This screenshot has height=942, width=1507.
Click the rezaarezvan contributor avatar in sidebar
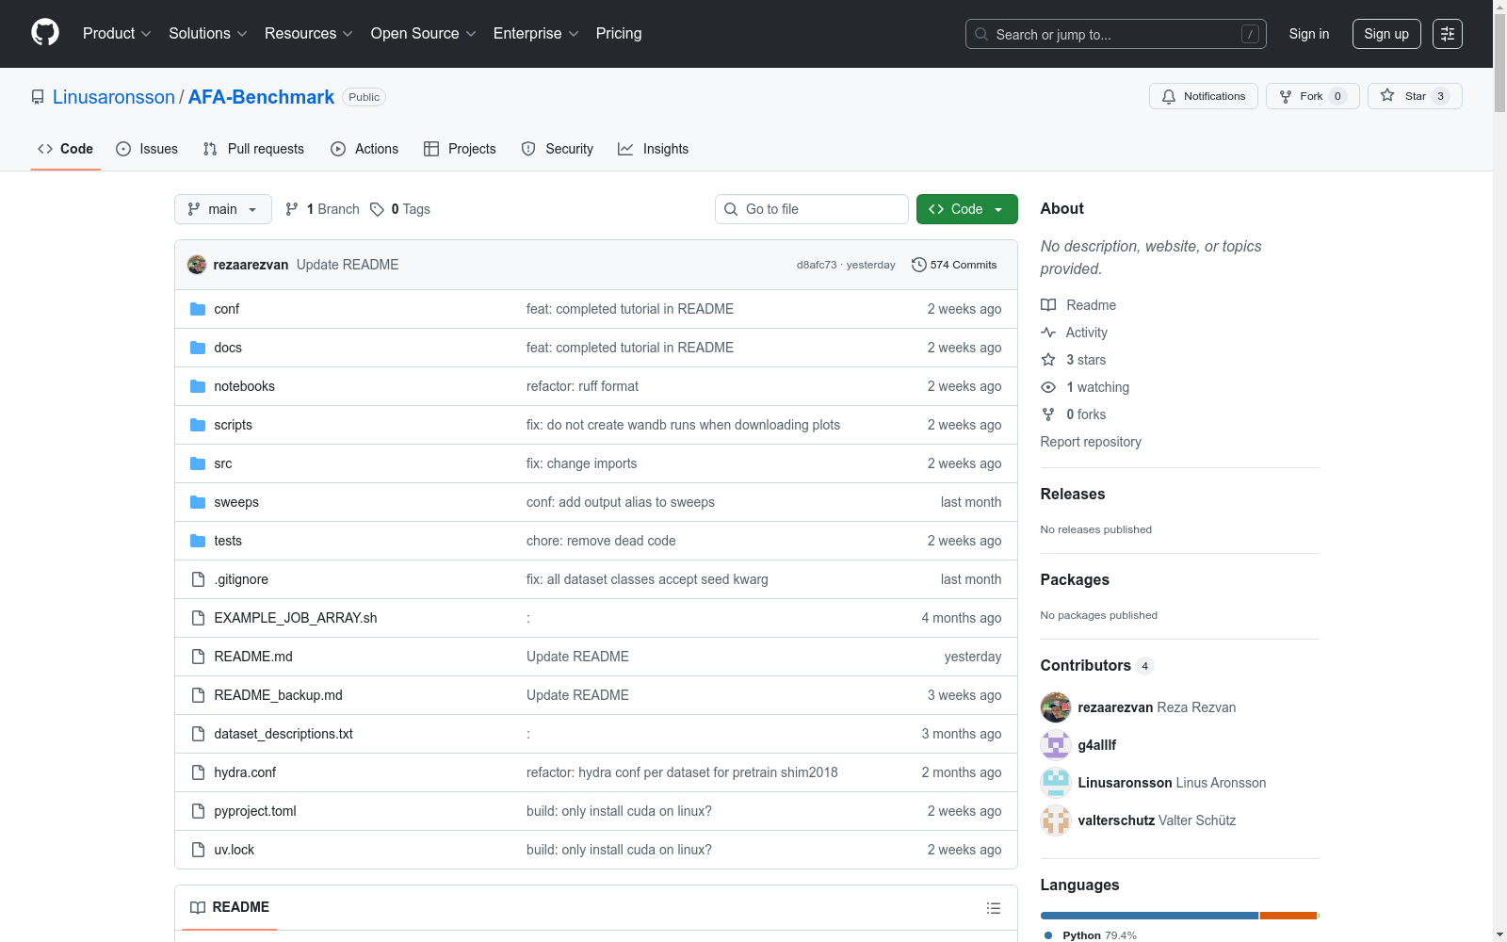click(1056, 707)
